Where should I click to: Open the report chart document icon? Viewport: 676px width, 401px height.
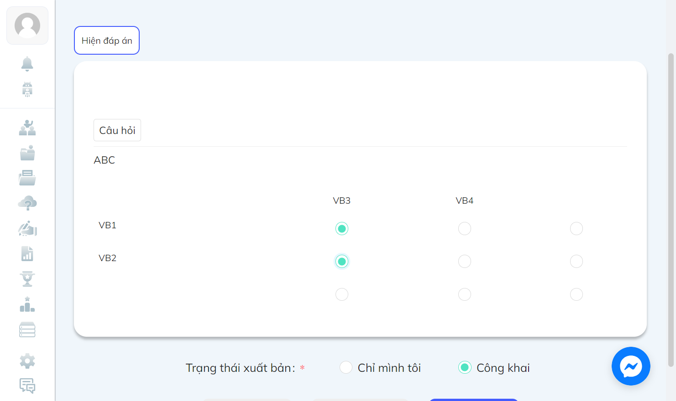pyautogui.click(x=27, y=253)
